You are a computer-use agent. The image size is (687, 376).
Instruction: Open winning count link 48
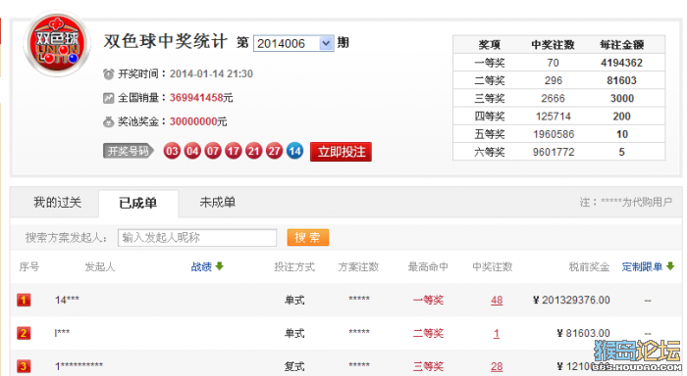[497, 300]
